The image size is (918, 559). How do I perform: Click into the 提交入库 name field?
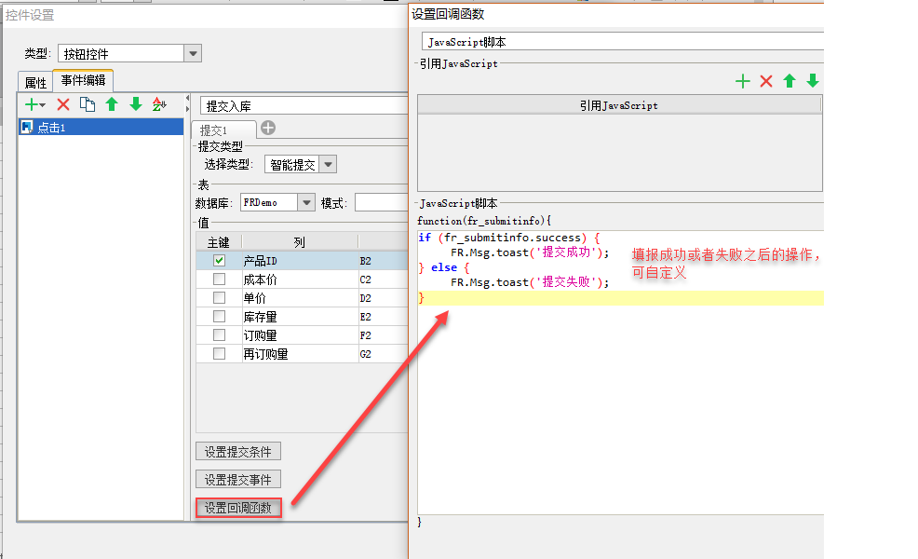pyautogui.click(x=304, y=106)
